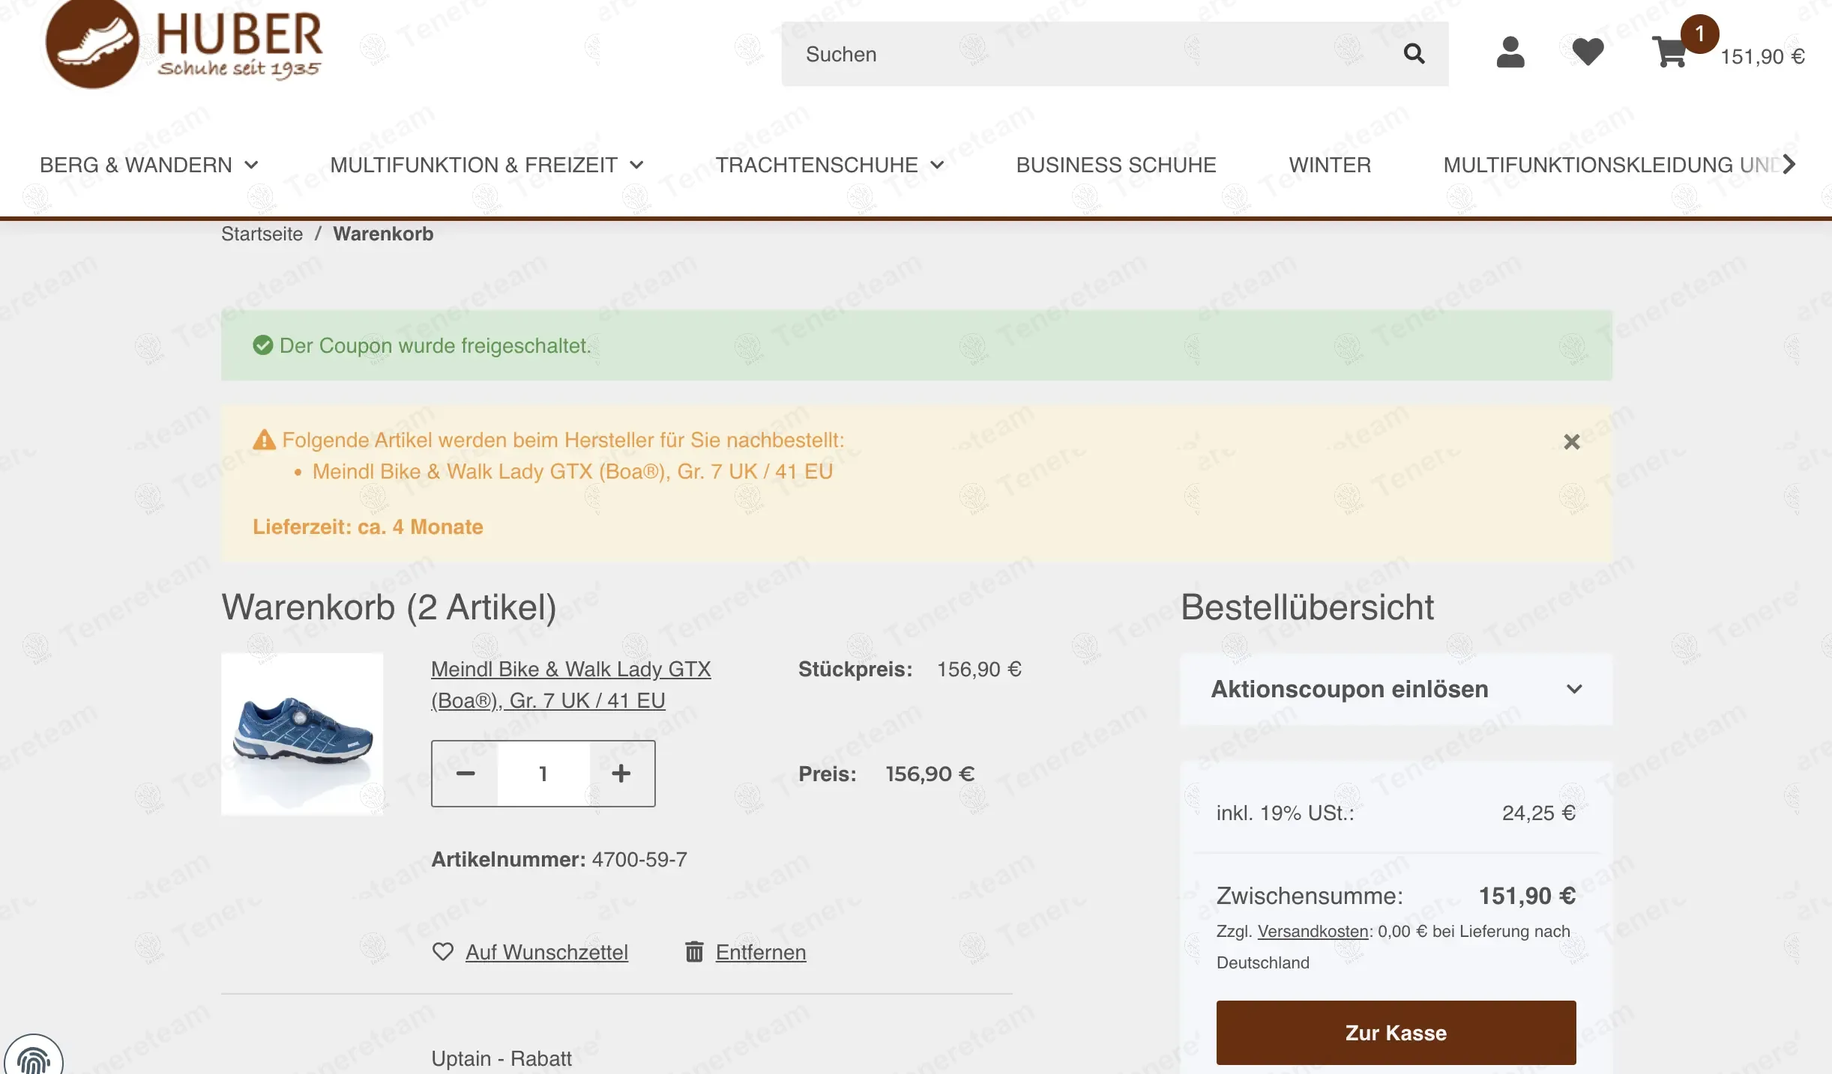Expand Berg & Wandern menu
This screenshot has height=1074, width=1832.
[149, 165]
